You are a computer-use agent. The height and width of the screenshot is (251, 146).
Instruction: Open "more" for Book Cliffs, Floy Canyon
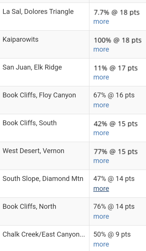coord(101,105)
